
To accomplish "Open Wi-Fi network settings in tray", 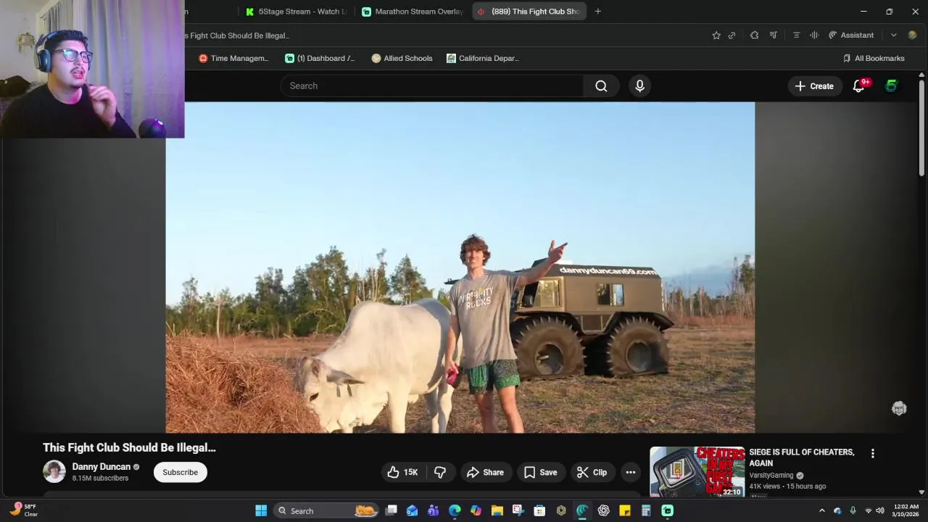I will pyautogui.click(x=869, y=510).
